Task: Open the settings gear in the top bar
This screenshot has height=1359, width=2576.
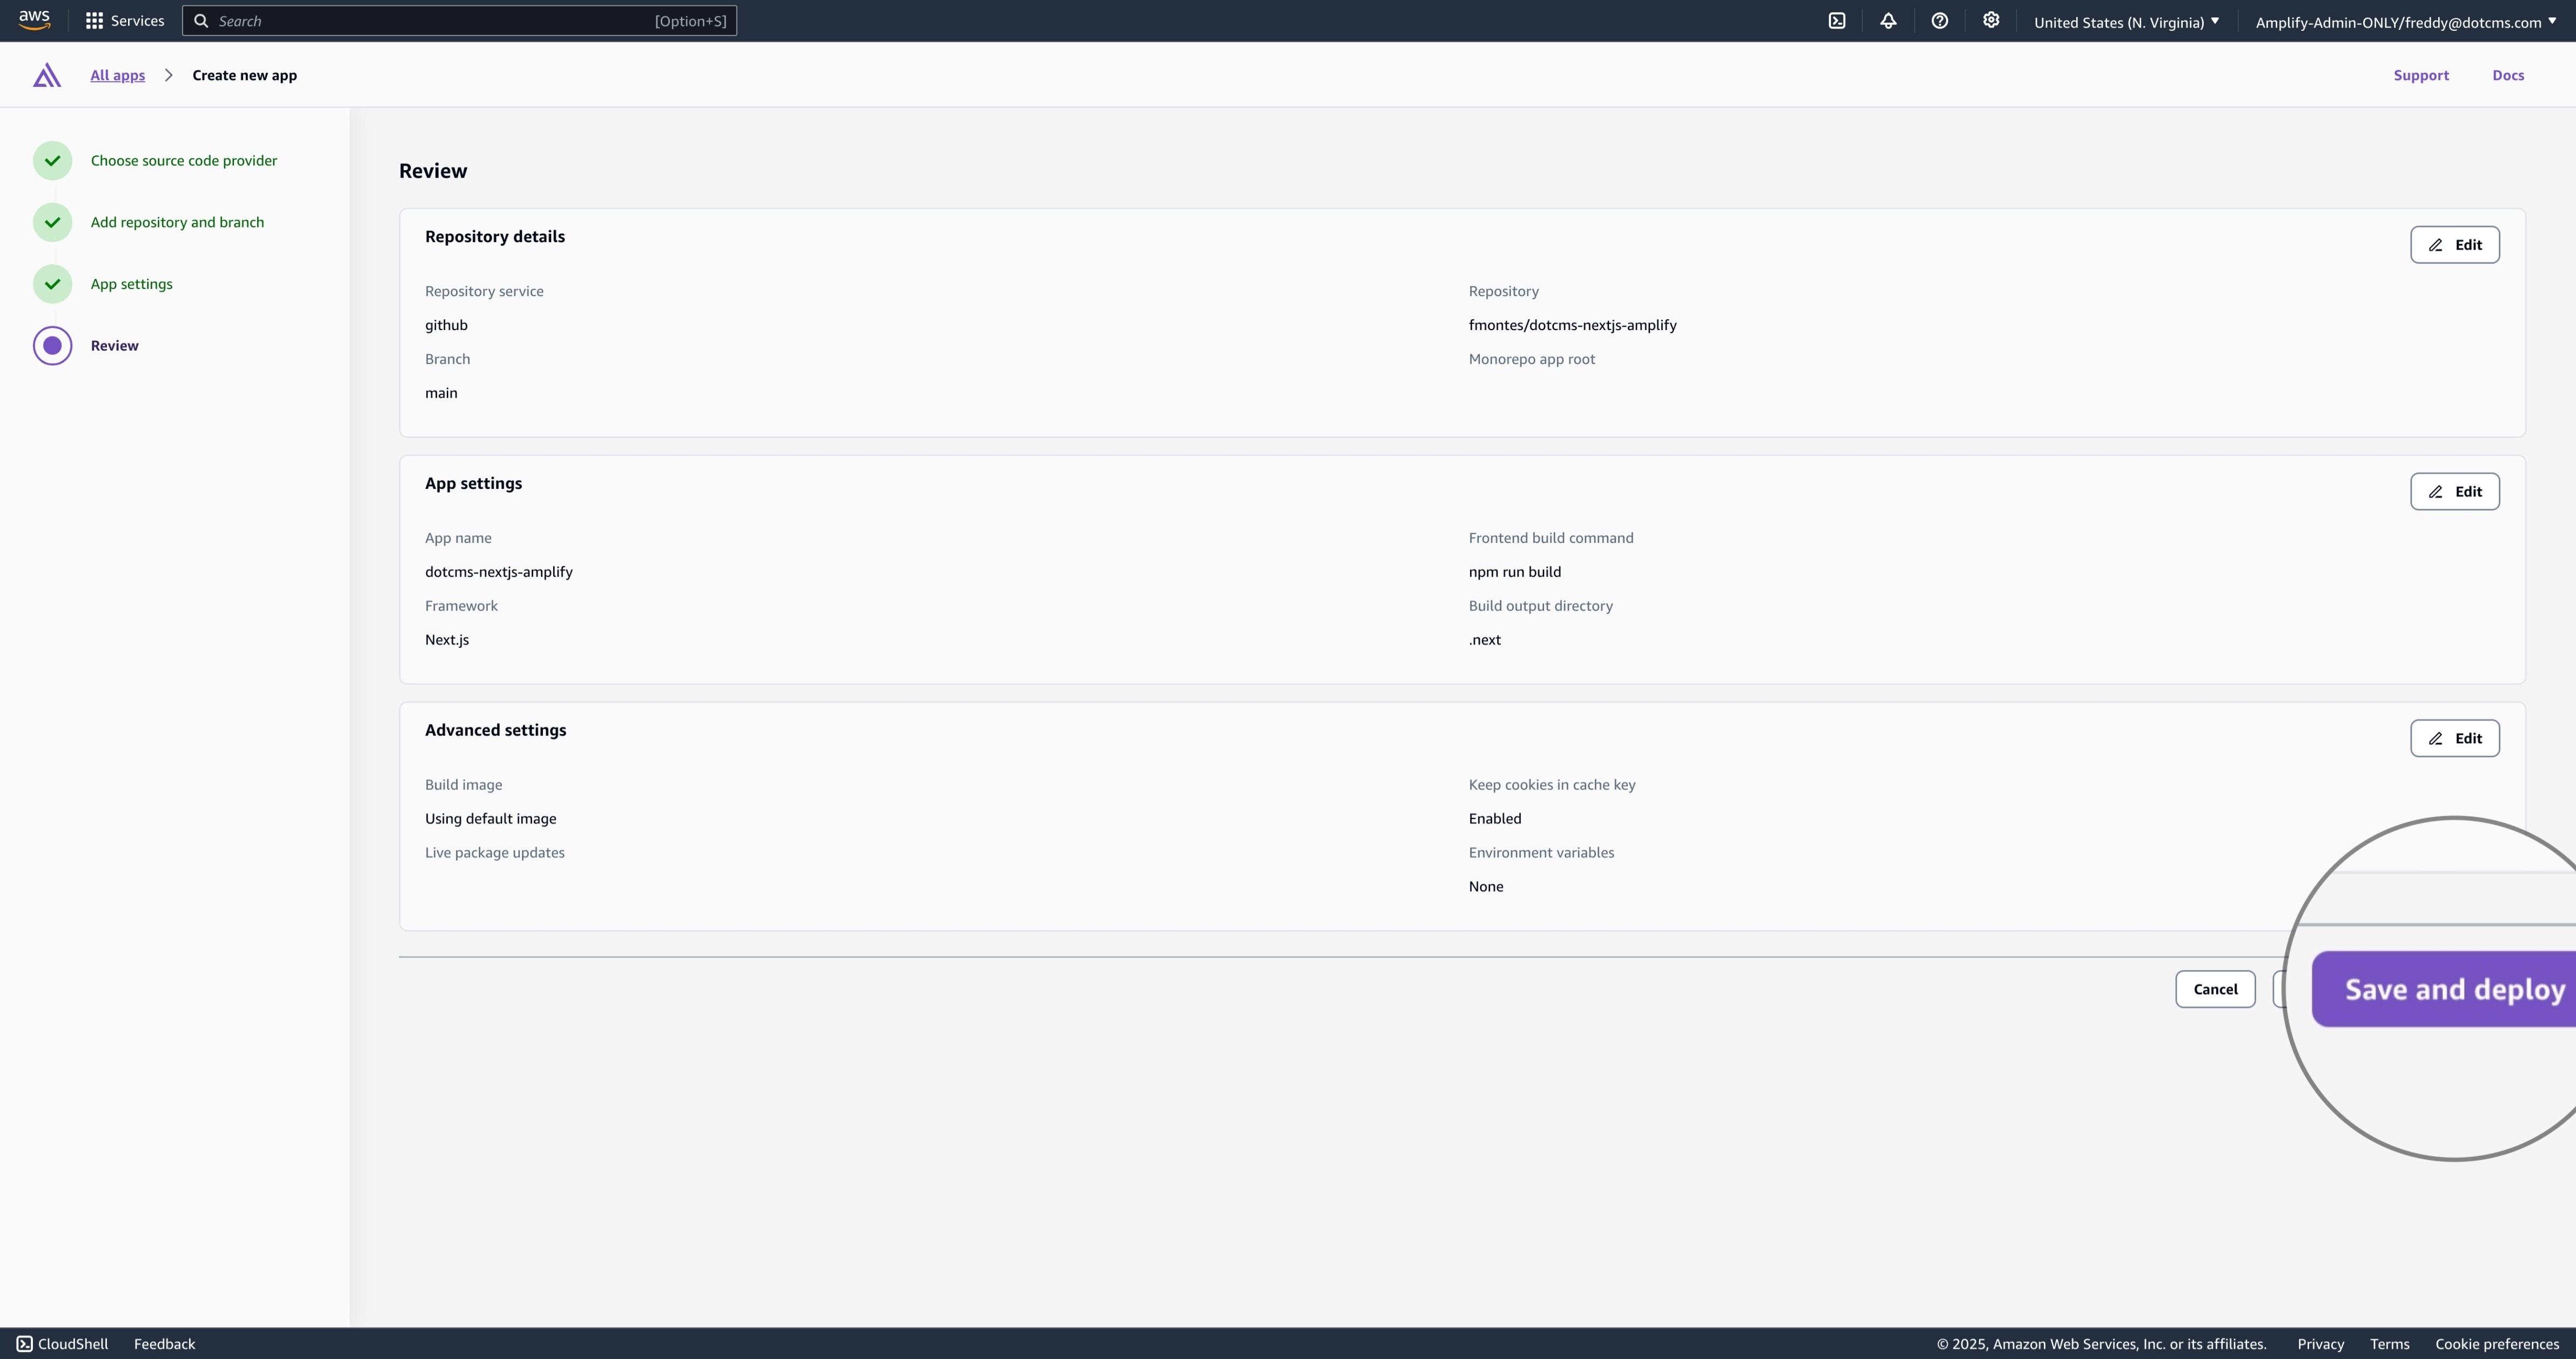Action: [x=1991, y=20]
